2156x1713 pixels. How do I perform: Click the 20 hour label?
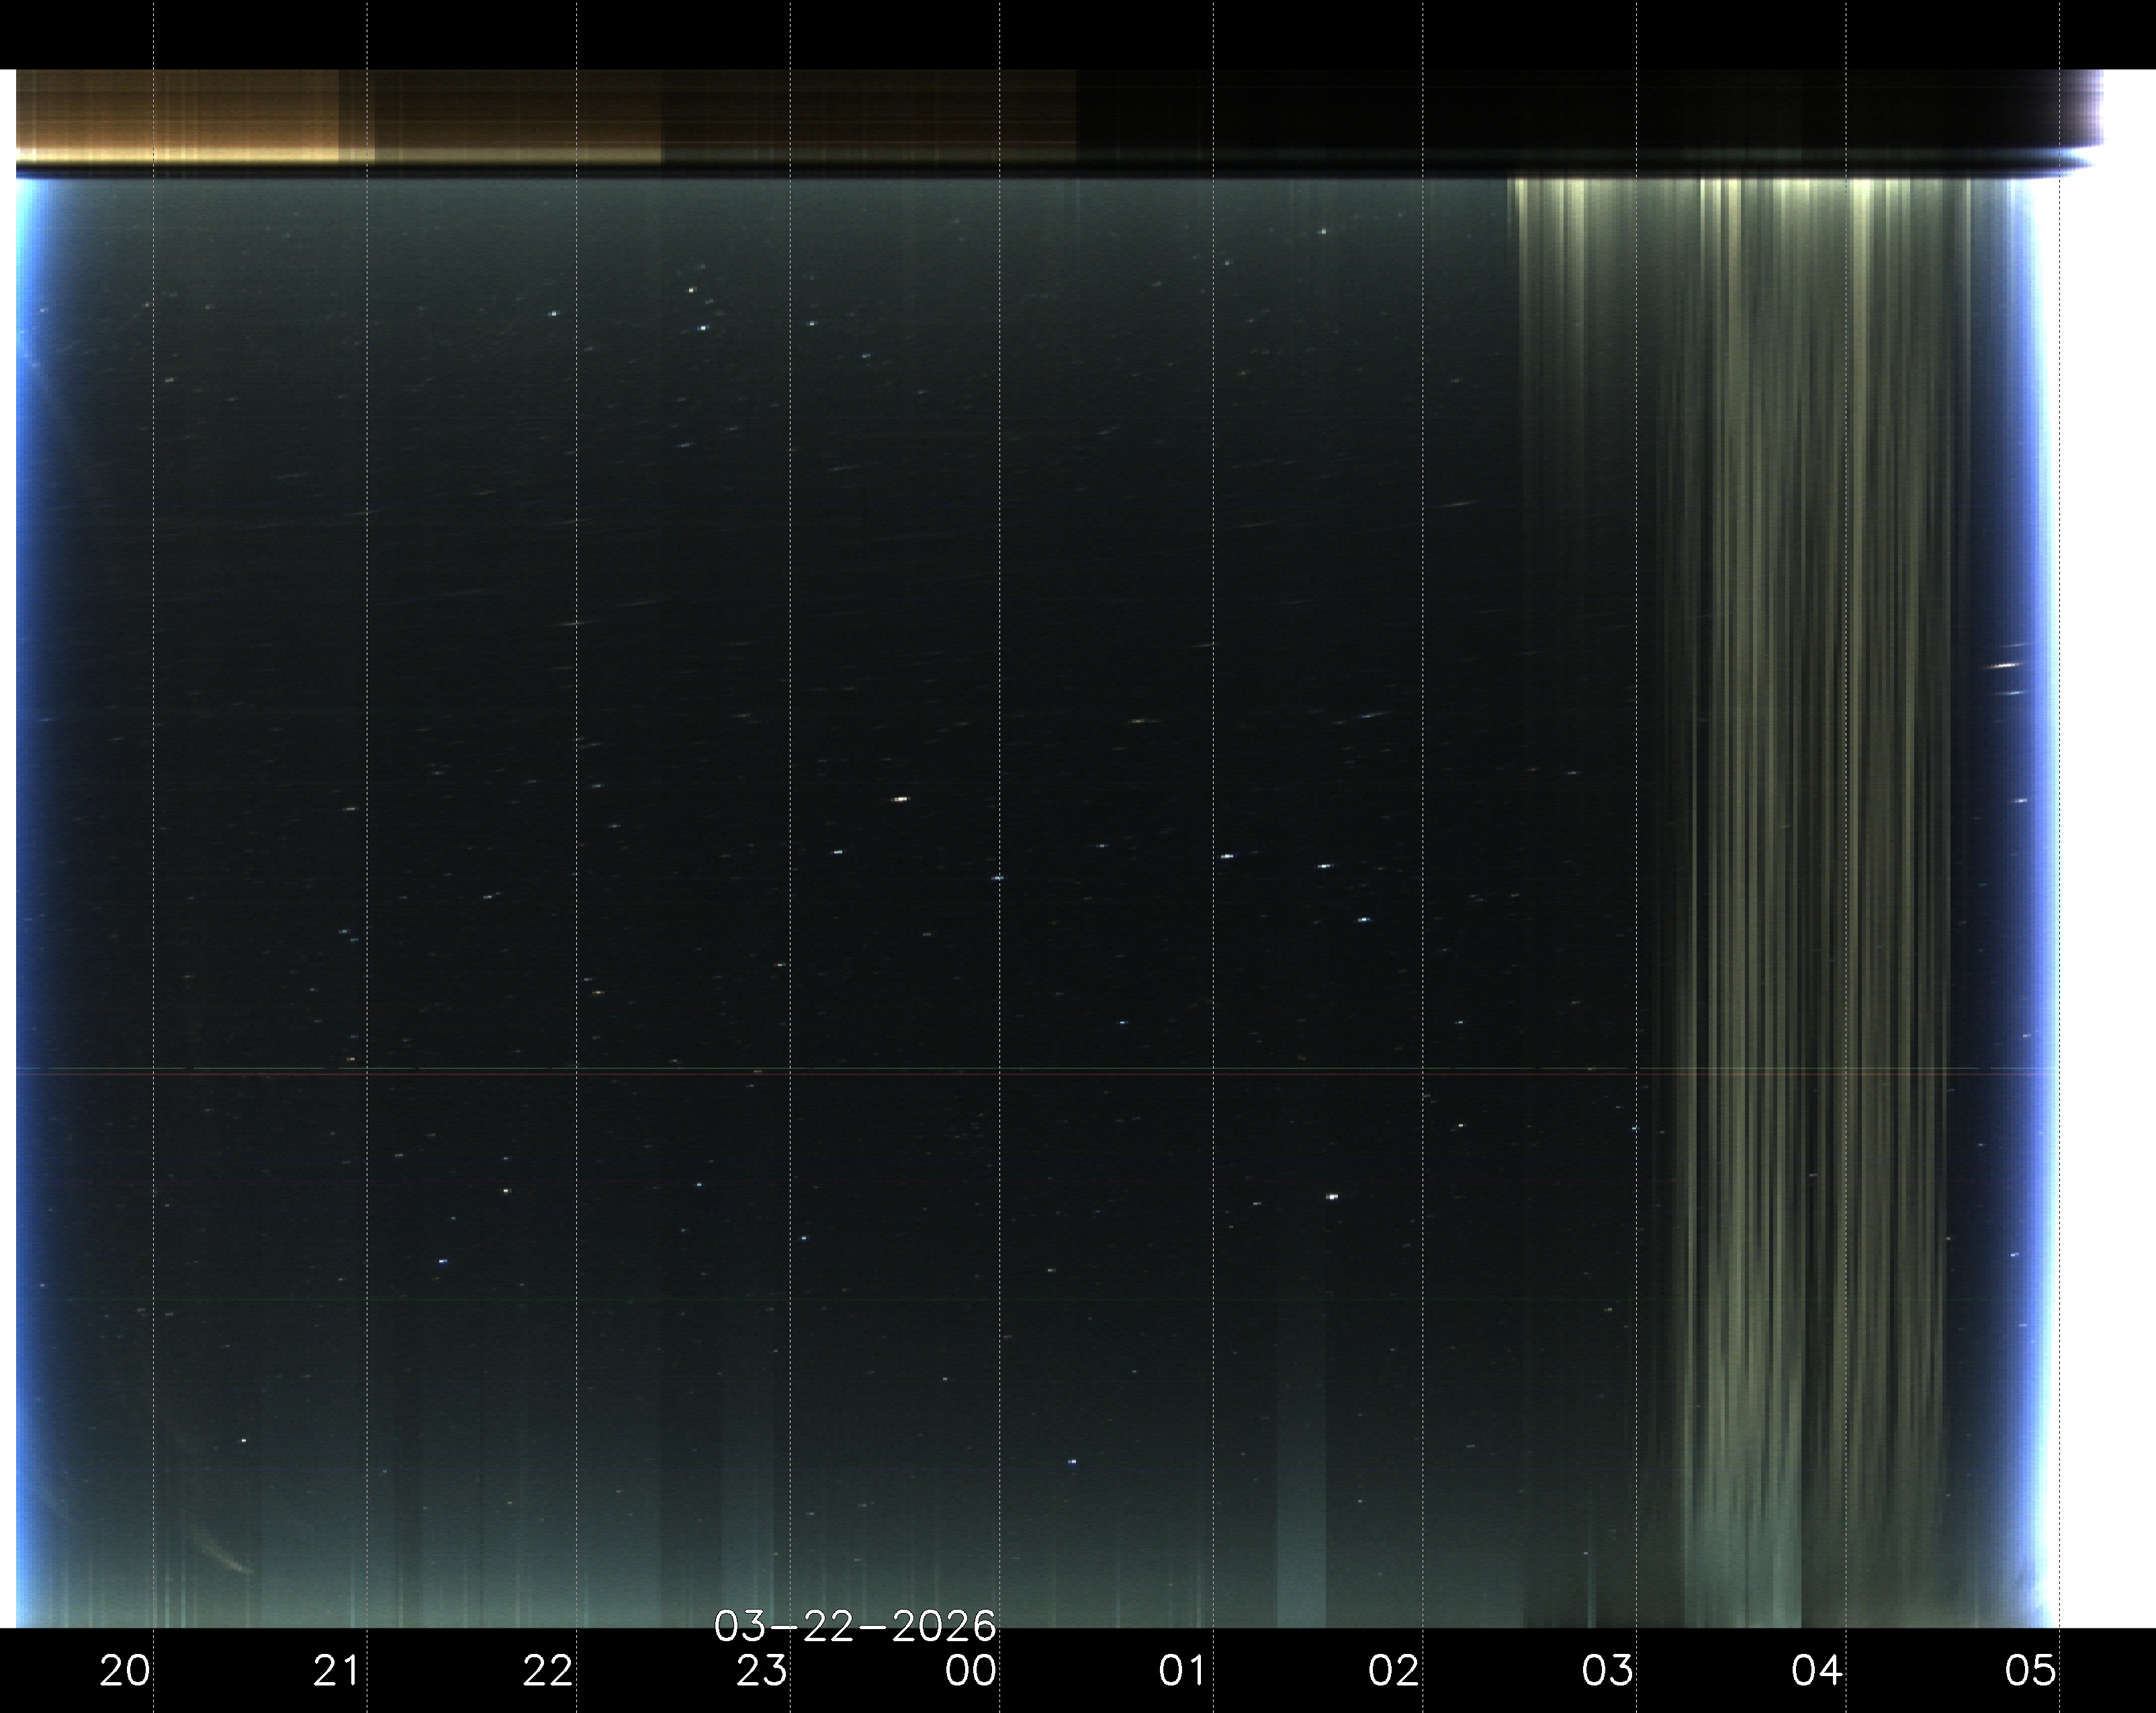[125, 1670]
